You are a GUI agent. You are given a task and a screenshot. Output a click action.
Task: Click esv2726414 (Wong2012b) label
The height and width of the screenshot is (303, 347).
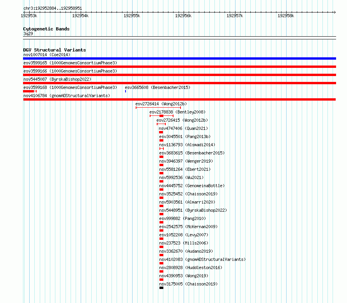161,104
